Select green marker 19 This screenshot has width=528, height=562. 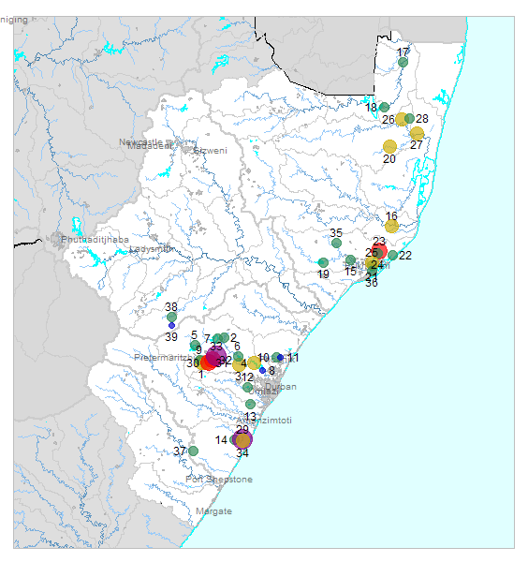click(324, 262)
